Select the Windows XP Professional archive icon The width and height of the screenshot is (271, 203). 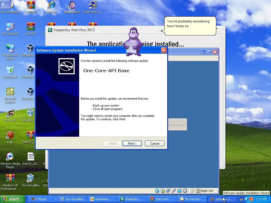[10, 182]
